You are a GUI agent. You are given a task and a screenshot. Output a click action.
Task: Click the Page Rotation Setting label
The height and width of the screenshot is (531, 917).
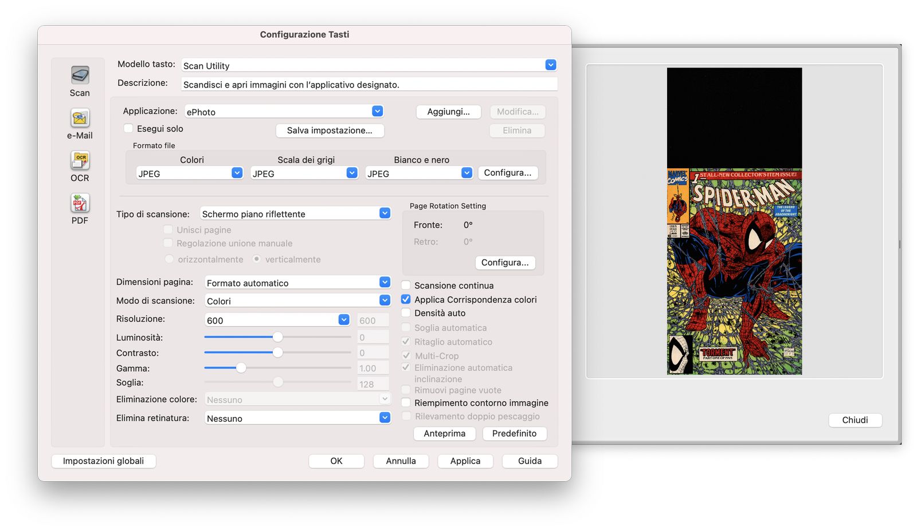click(448, 206)
